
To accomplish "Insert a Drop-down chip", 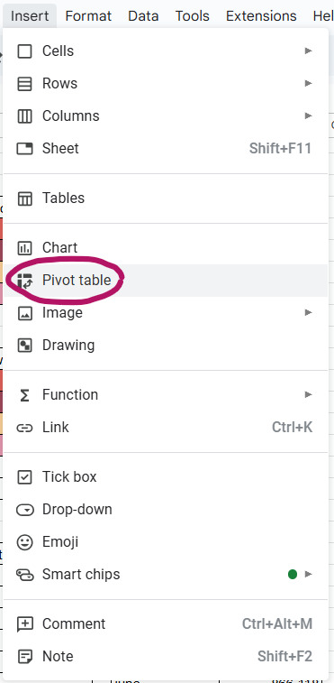I will [166, 510].
